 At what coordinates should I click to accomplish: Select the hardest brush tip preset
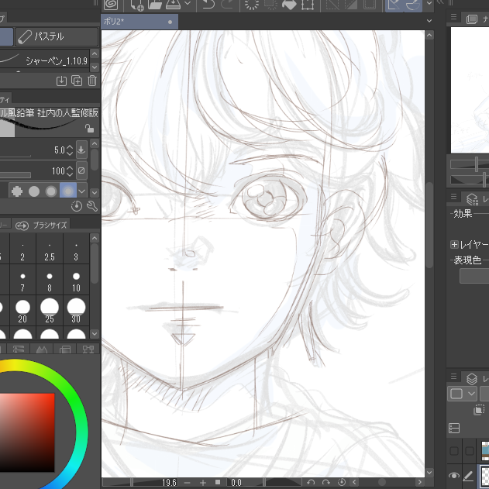click(17, 191)
